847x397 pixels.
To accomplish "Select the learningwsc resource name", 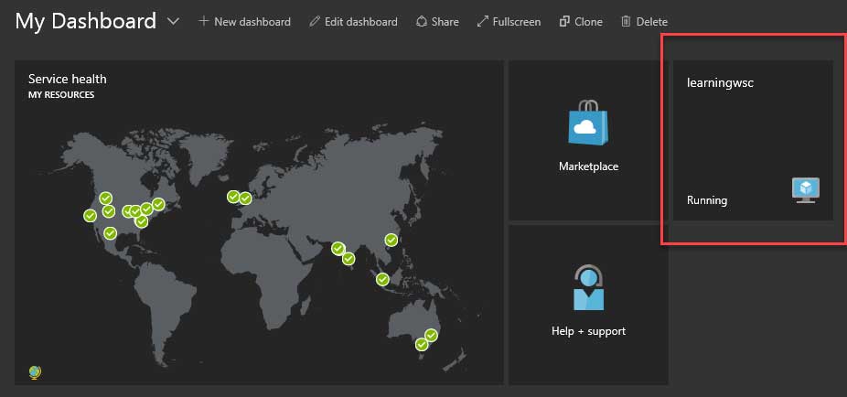I will [720, 82].
